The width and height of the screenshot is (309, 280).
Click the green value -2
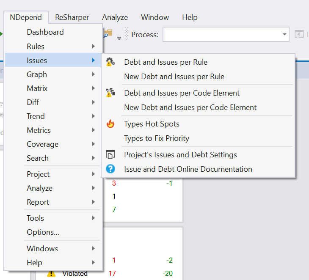pyautogui.click(x=169, y=260)
